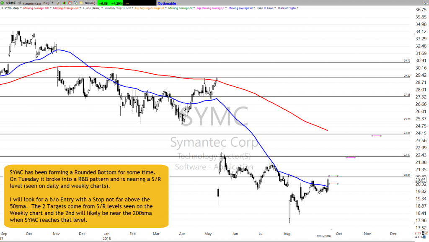Click the 22.32 horizontal level label
Screen dimensions: 429x242
pos(407,155)
